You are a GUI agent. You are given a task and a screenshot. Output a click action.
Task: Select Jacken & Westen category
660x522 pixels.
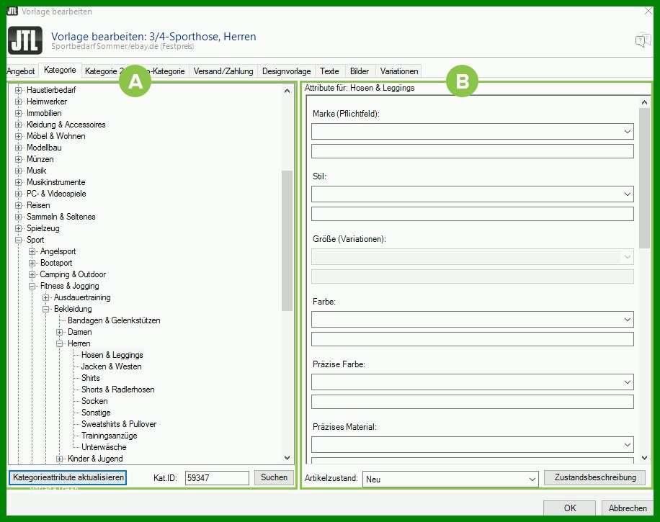click(x=111, y=366)
